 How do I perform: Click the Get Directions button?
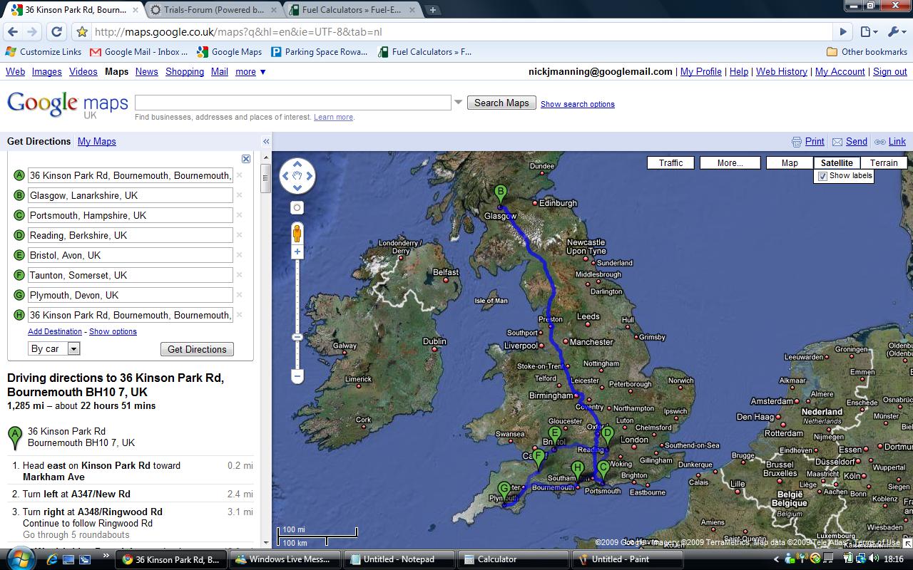tap(197, 349)
